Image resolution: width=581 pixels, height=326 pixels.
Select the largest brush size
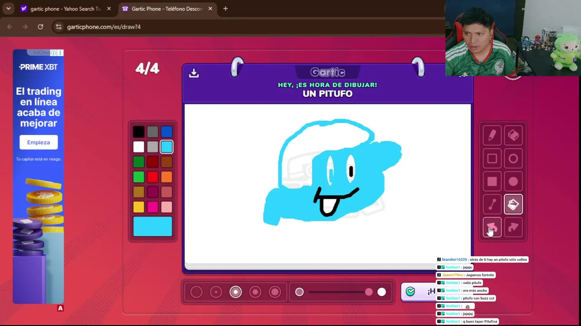[x=275, y=292]
